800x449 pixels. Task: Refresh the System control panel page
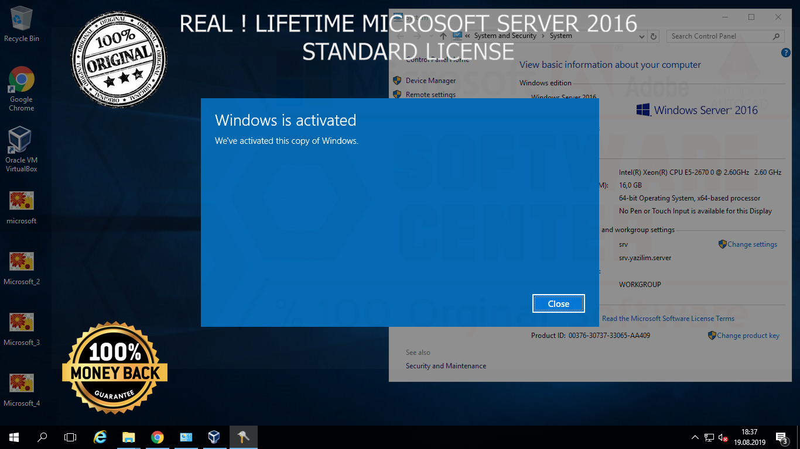(654, 36)
